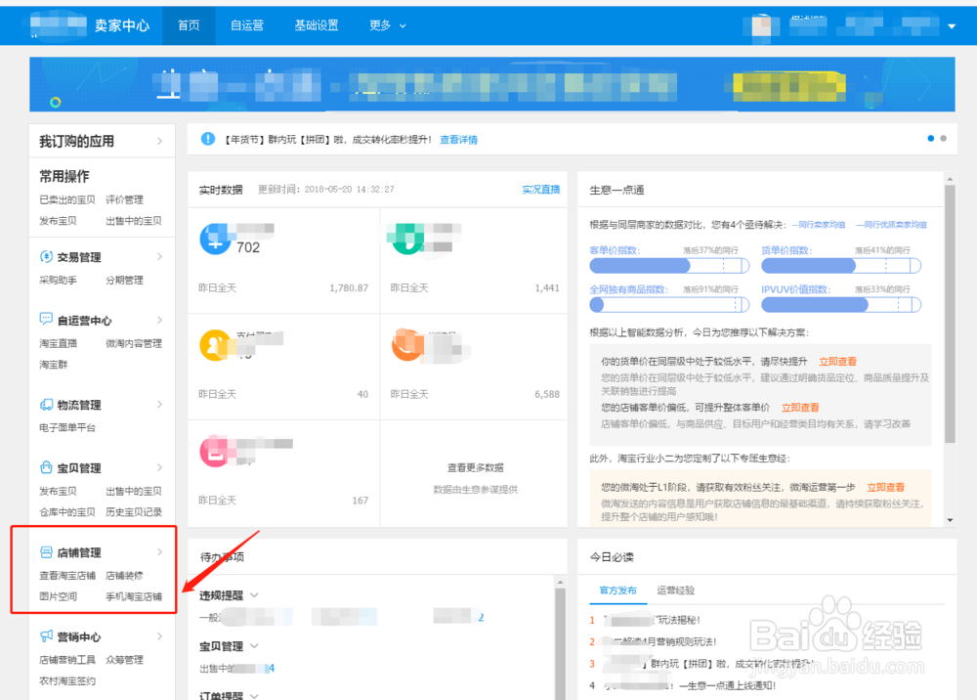The image size is (977, 700).
Task: Click the green stat circle icon in 实时数据
Action: (x=407, y=237)
